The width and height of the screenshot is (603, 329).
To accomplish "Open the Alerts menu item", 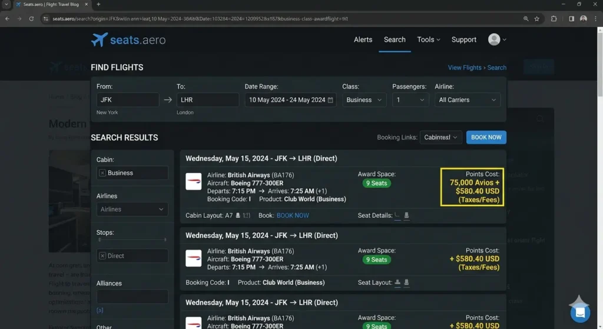I will (363, 40).
